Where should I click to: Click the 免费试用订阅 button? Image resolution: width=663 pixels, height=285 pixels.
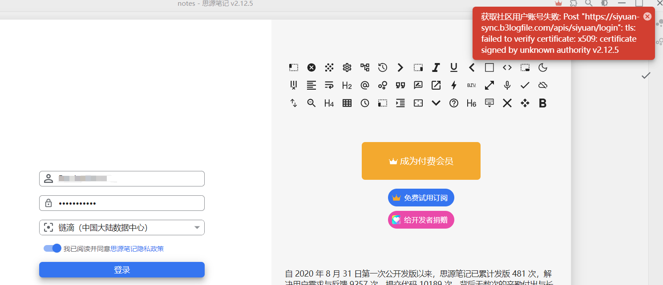(x=421, y=198)
